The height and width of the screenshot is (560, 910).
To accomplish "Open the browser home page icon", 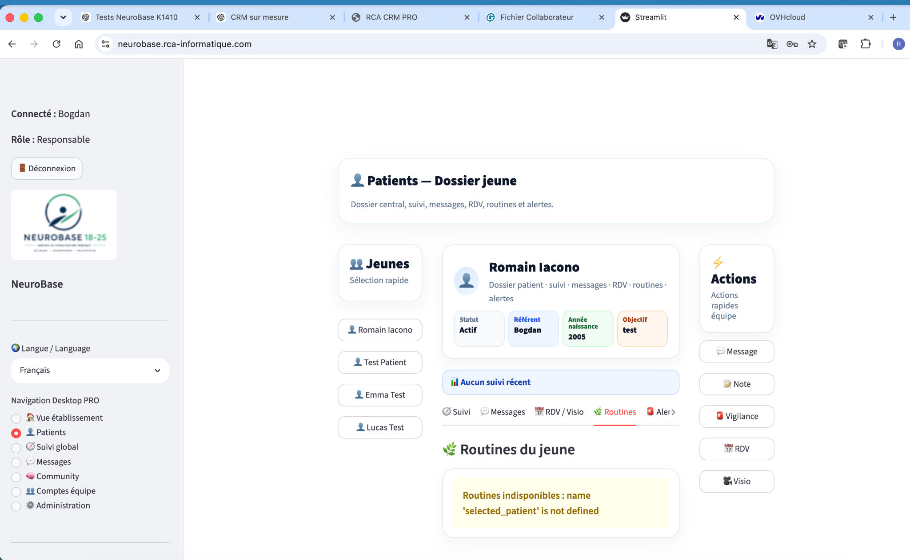I will point(79,44).
